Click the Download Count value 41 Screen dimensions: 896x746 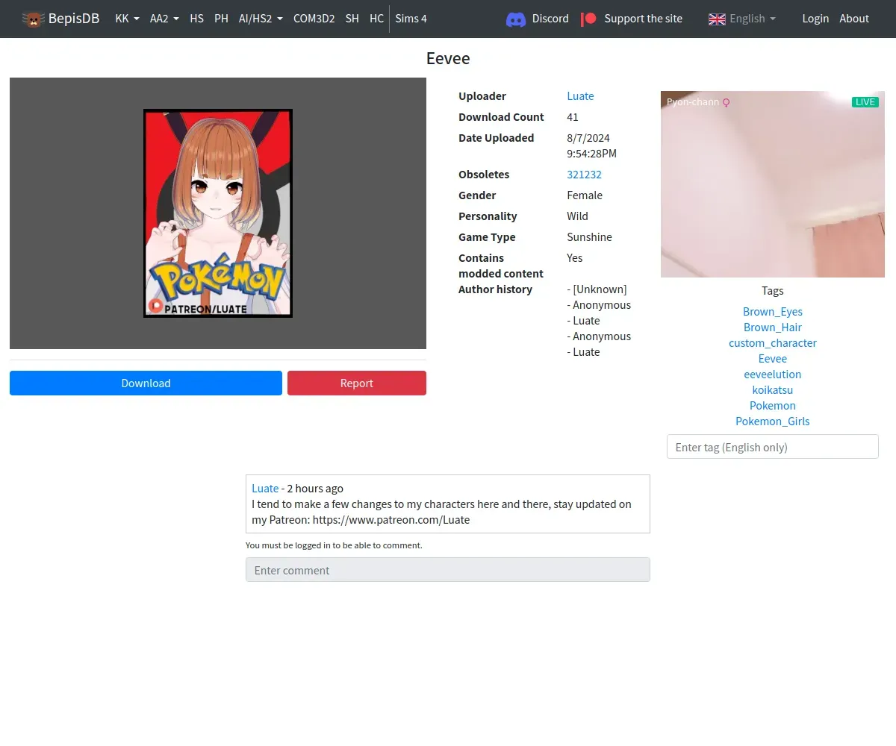tap(573, 117)
